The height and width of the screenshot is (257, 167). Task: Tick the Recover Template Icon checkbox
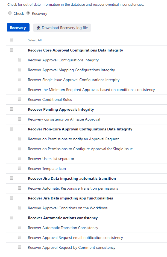point(20,169)
